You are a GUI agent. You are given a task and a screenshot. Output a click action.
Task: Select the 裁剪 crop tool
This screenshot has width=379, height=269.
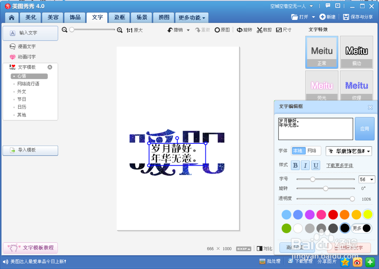[x=264, y=30]
